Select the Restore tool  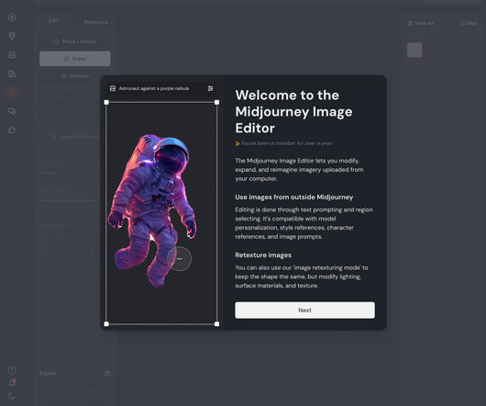[74, 76]
